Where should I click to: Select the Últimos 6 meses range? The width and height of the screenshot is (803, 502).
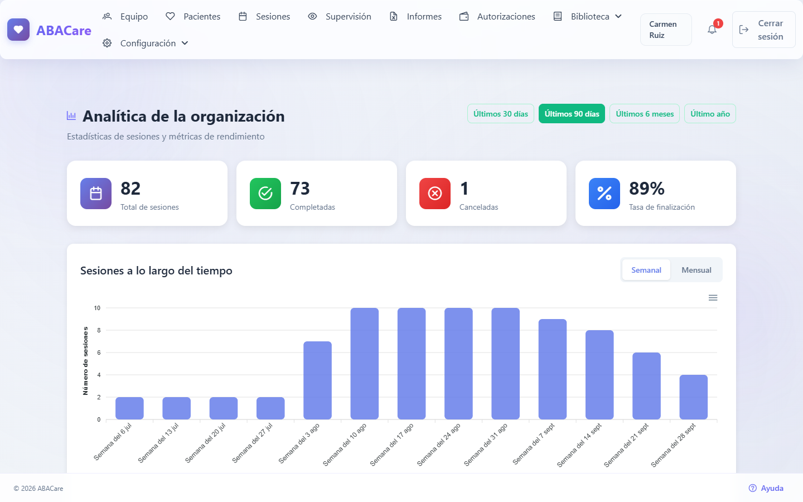645,114
